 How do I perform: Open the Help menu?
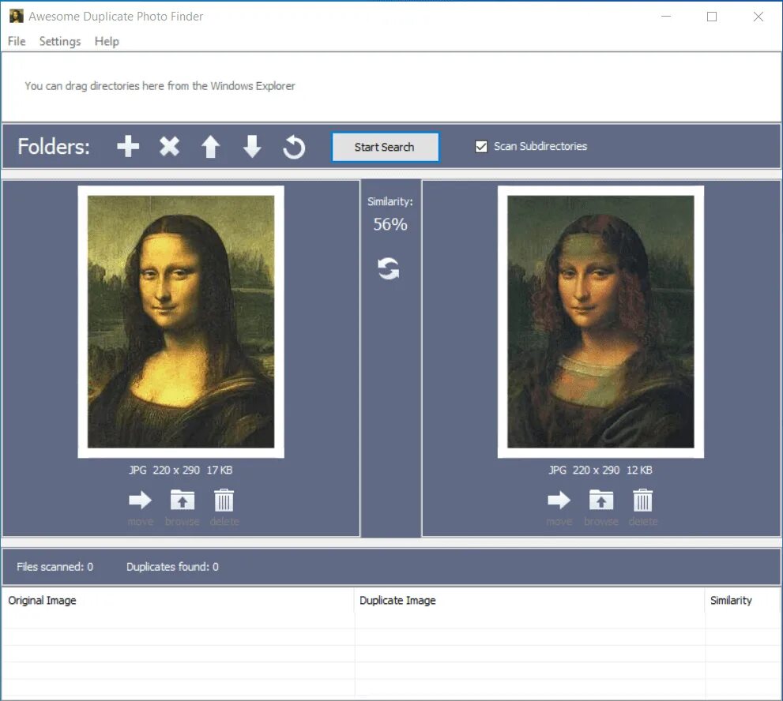pyautogui.click(x=107, y=41)
